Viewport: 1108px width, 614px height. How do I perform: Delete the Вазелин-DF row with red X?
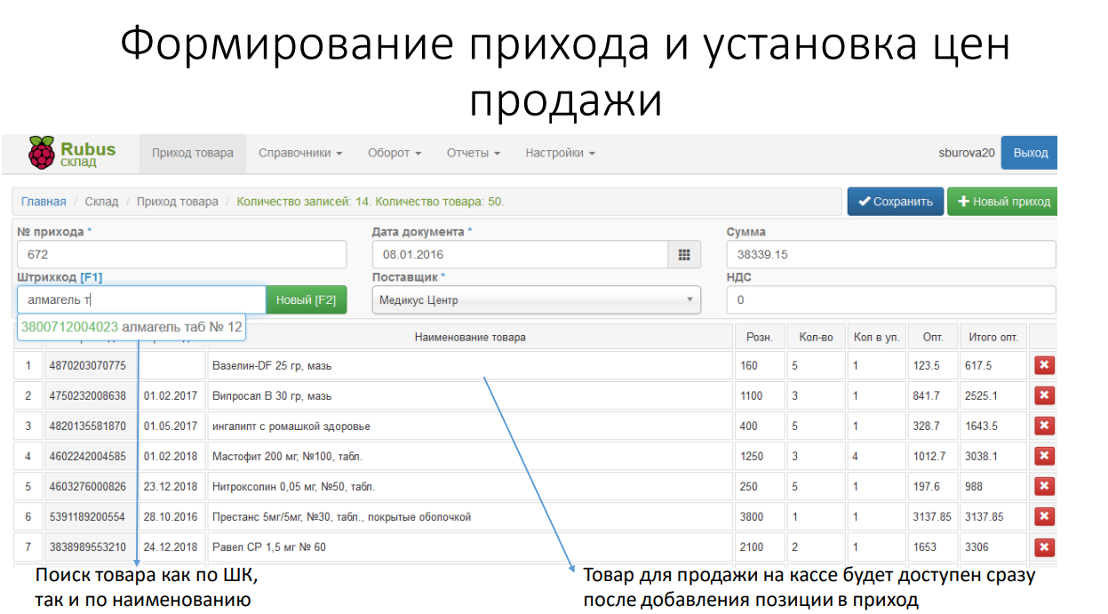pyautogui.click(x=1044, y=365)
